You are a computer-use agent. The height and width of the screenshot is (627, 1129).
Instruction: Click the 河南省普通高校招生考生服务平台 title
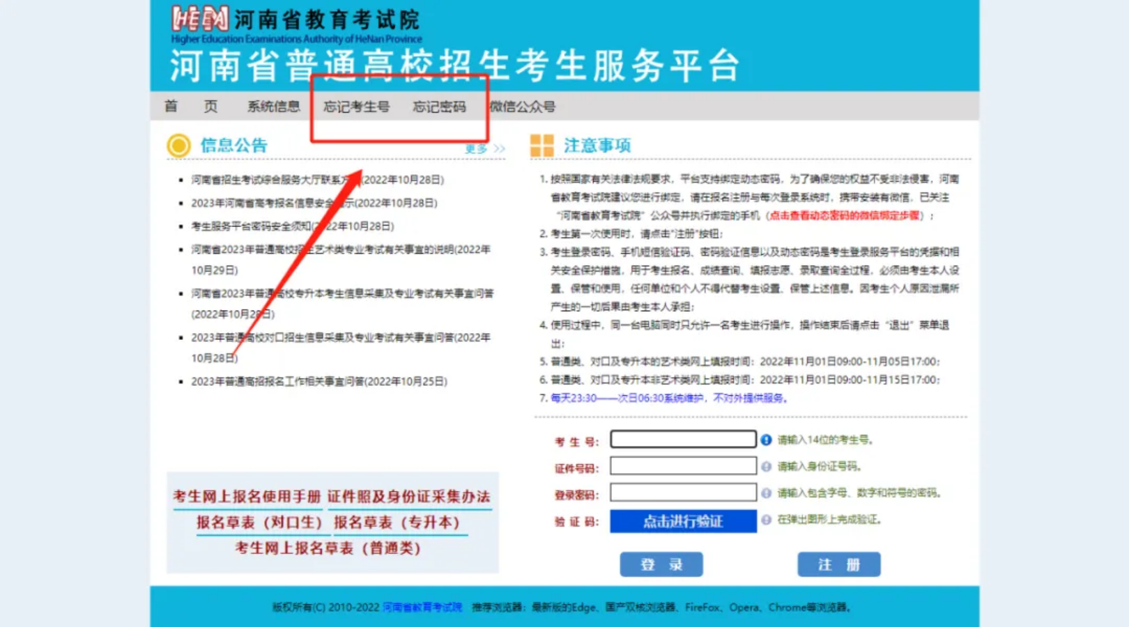coord(454,65)
